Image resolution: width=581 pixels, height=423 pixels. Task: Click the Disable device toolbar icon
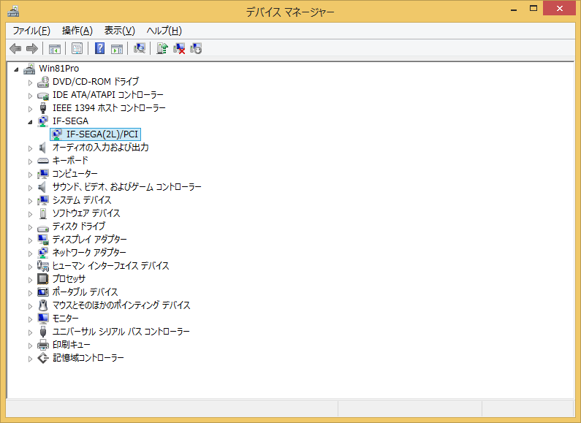click(196, 49)
